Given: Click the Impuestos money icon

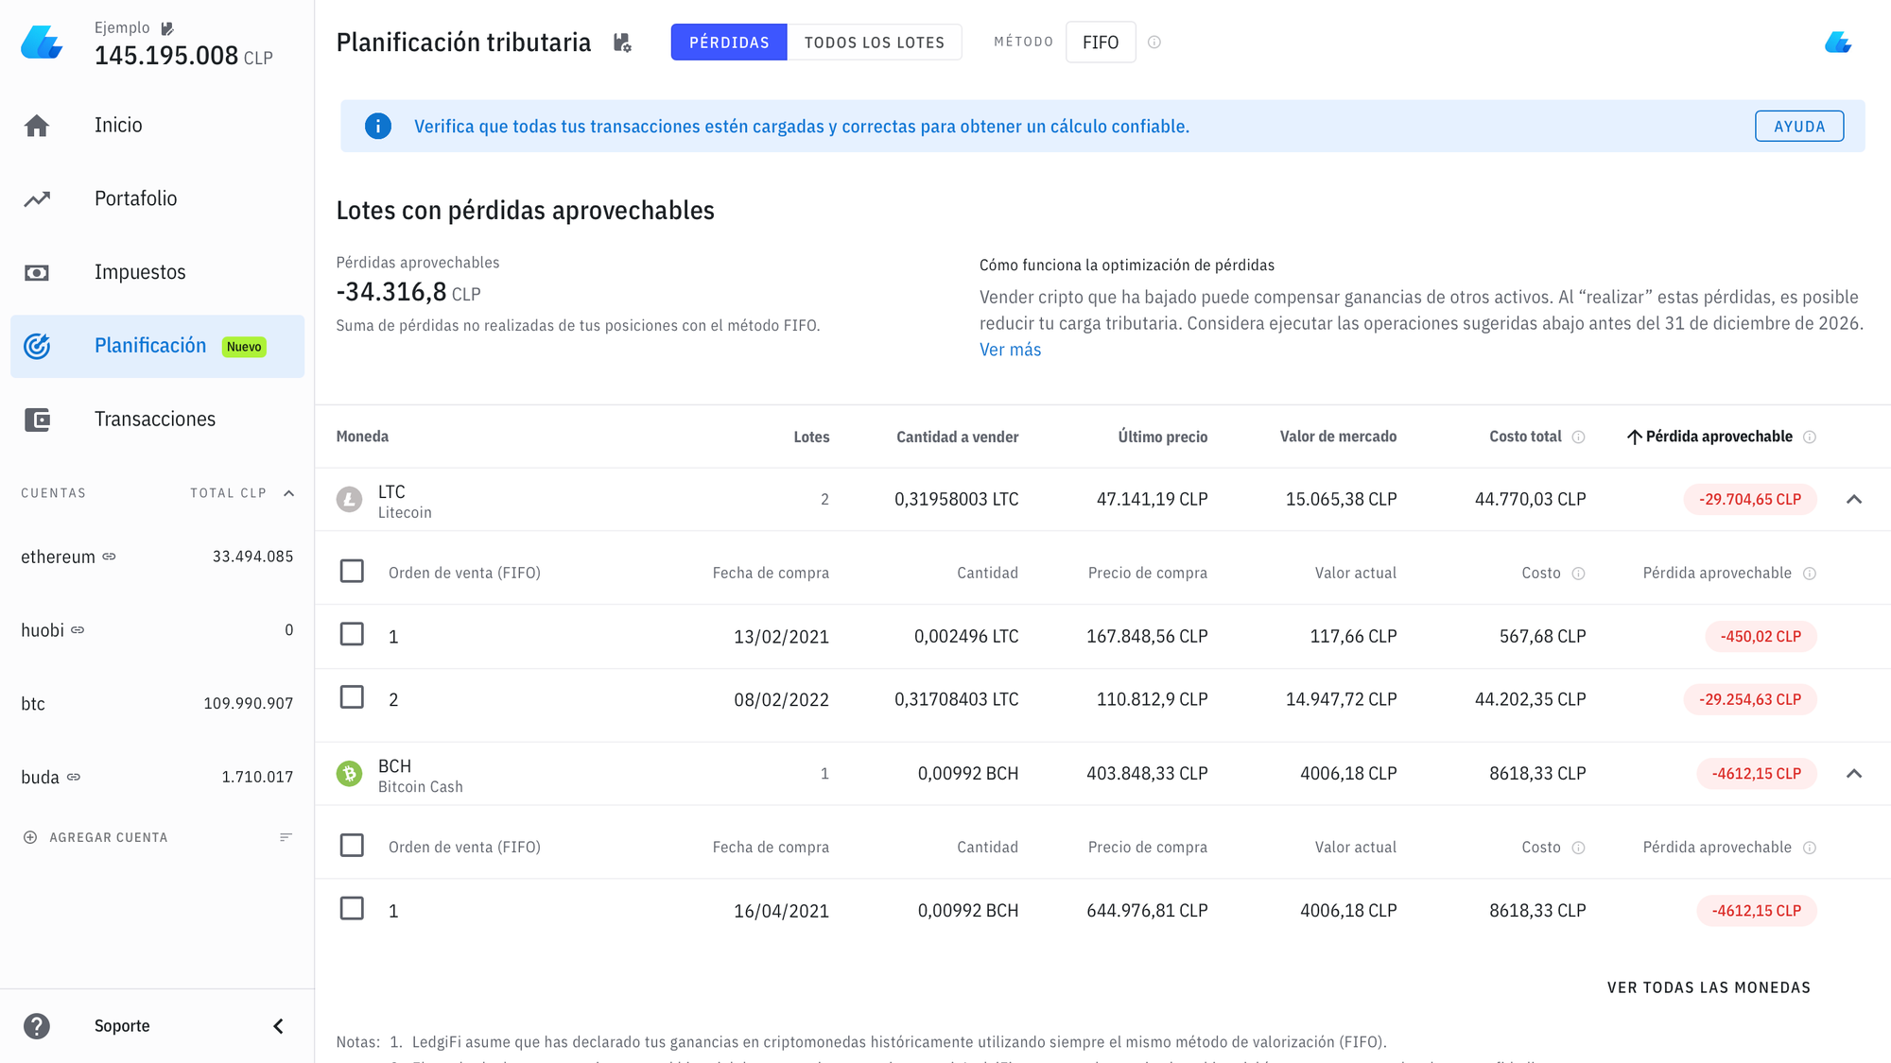Looking at the screenshot, I should click(37, 273).
